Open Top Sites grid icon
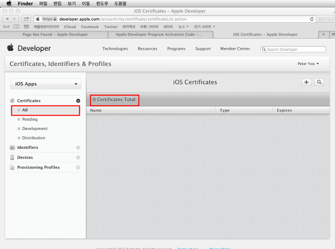This screenshot has width=335, height=249. [26, 27]
